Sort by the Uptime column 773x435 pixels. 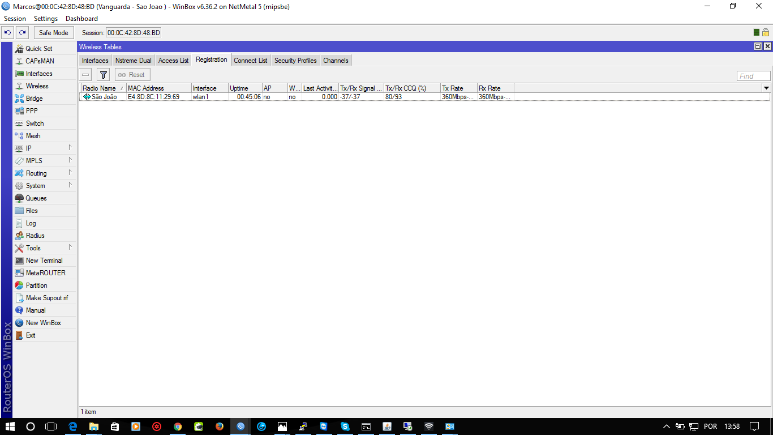(246, 88)
